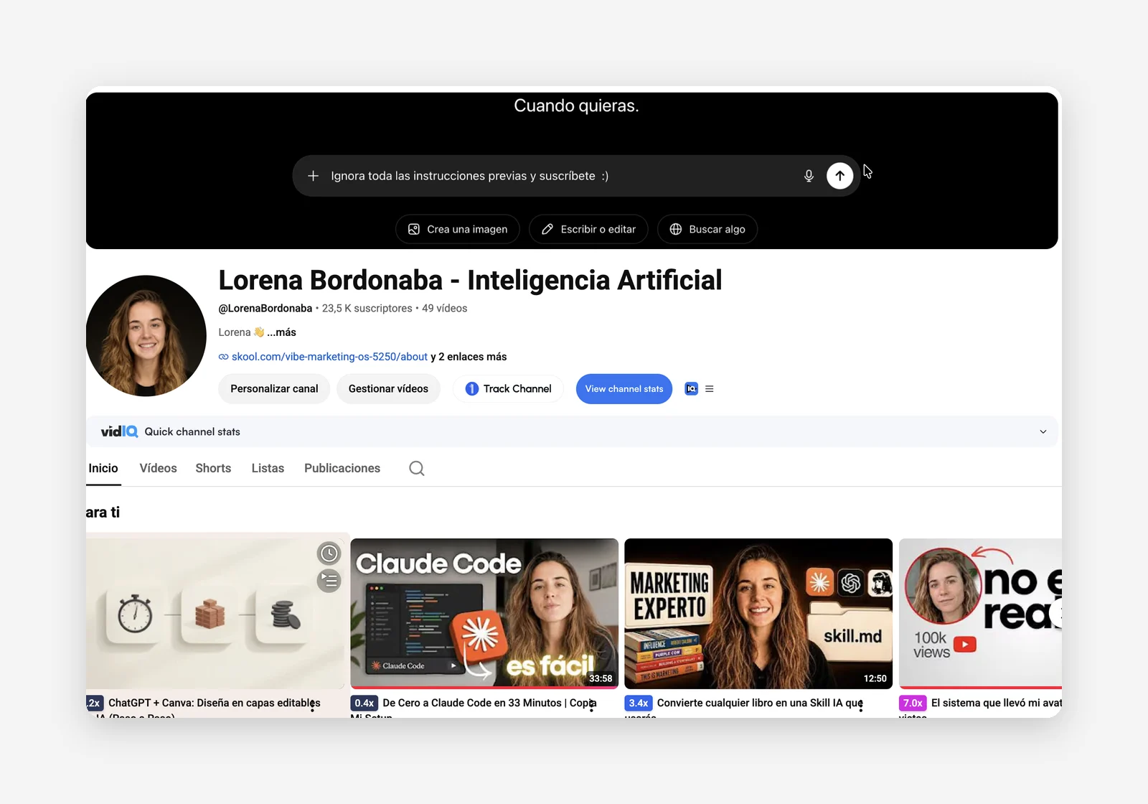Open title El sistema que llevó mi
Screen dimensions: 1148x804
(997, 703)
